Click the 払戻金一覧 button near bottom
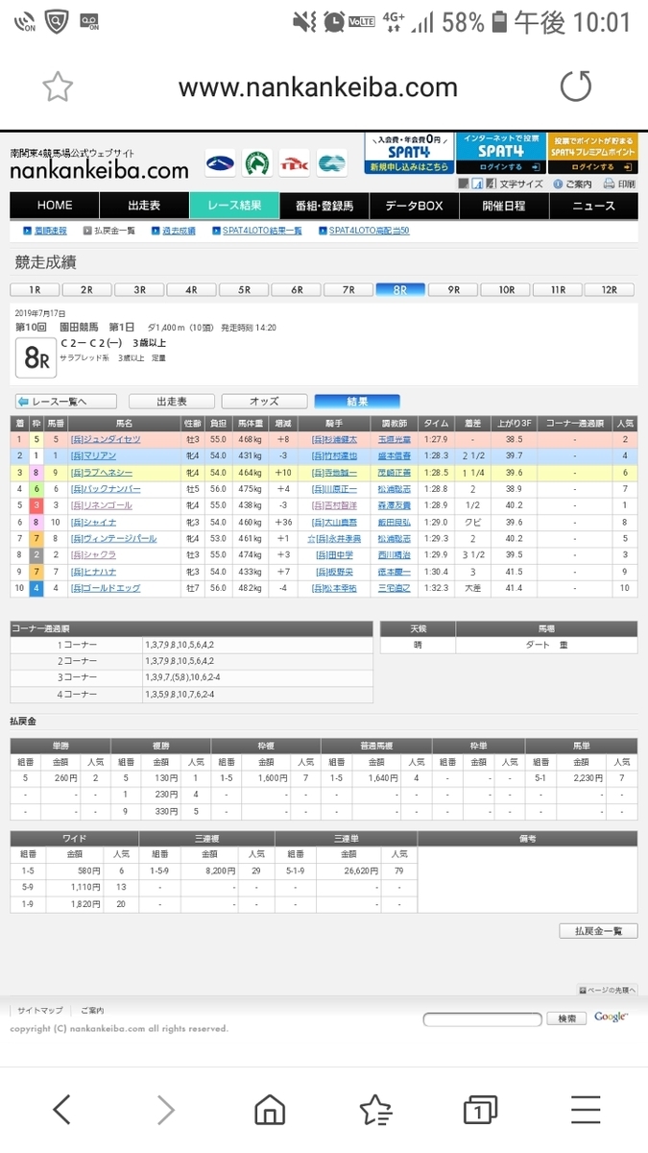This screenshot has width=648, height=1153. [598, 931]
